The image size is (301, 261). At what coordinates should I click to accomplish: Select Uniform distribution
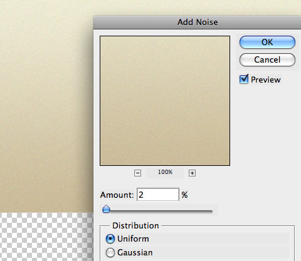tap(110, 239)
